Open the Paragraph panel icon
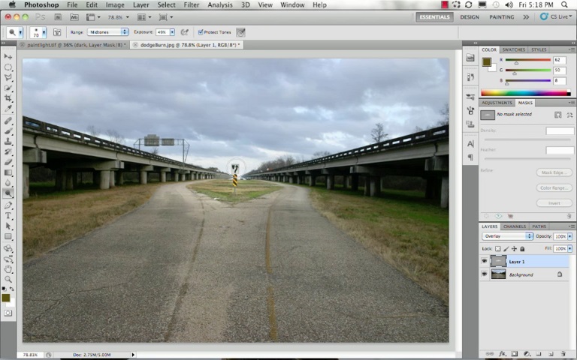577x360 pixels. click(x=470, y=157)
